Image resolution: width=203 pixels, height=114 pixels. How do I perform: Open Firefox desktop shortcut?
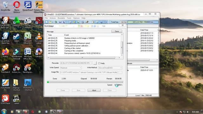click(5, 53)
